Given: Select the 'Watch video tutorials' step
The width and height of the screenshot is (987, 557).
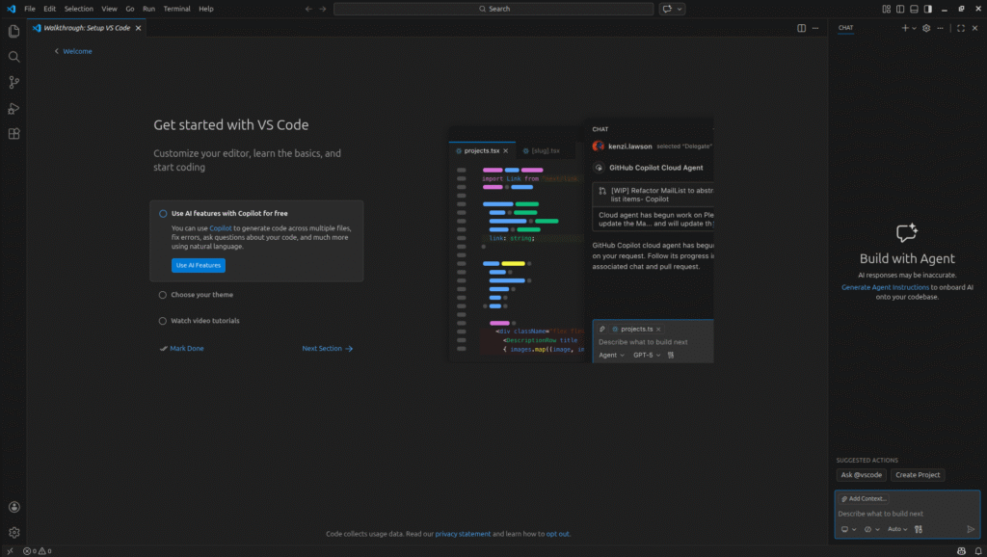Looking at the screenshot, I should click(205, 321).
